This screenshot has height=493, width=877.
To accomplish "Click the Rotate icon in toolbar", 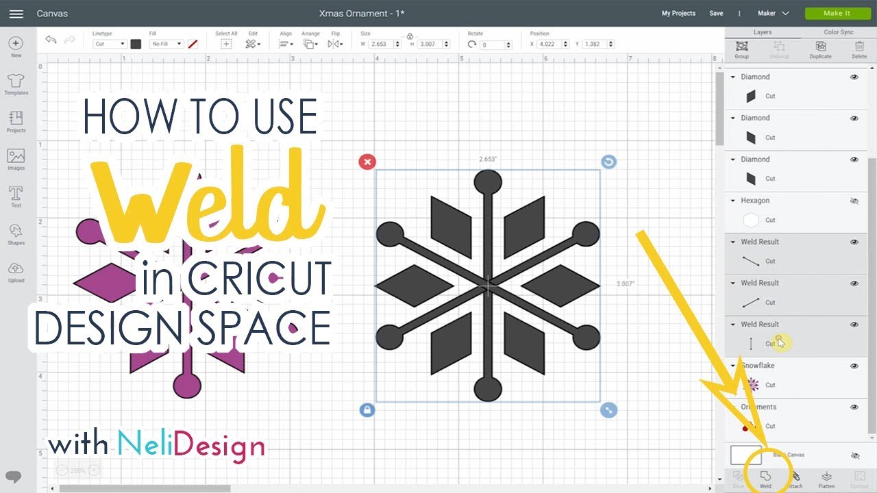I will (471, 44).
